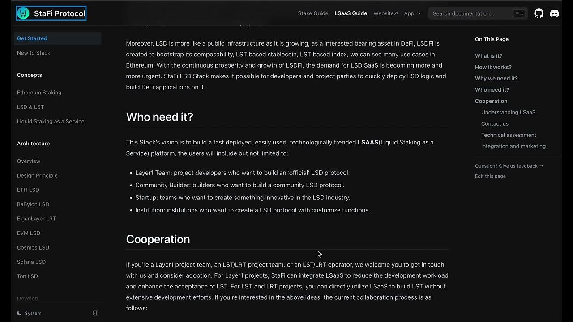Image resolution: width=573 pixels, height=322 pixels.
Task: Click the StaFi Protocol logo
Action: 51,13
